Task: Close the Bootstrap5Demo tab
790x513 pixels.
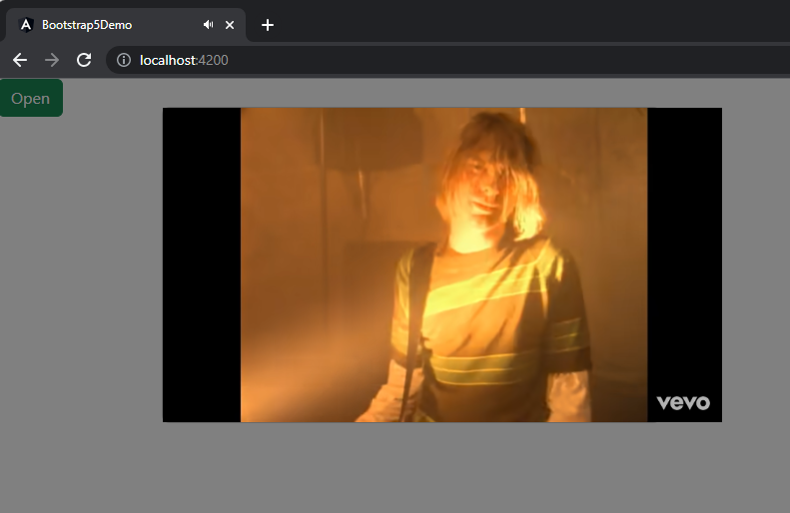Action: point(231,25)
